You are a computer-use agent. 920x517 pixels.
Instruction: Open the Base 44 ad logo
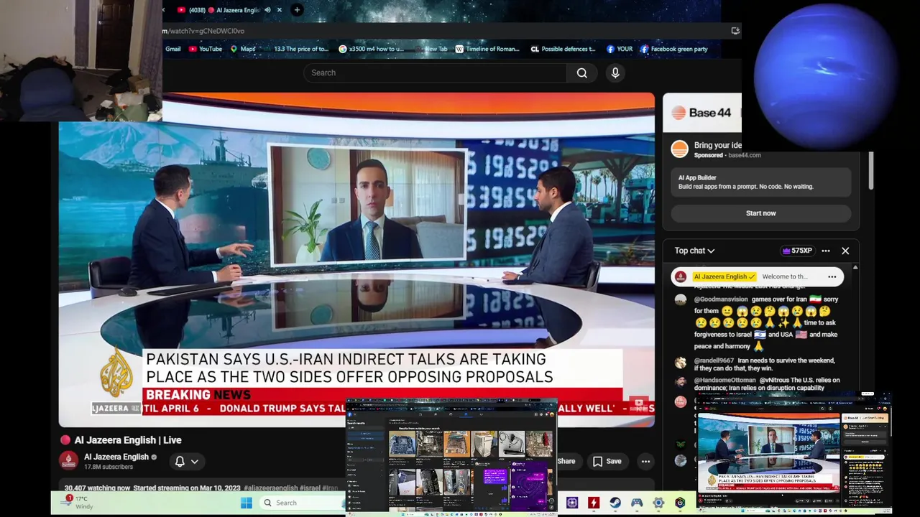tap(701, 113)
